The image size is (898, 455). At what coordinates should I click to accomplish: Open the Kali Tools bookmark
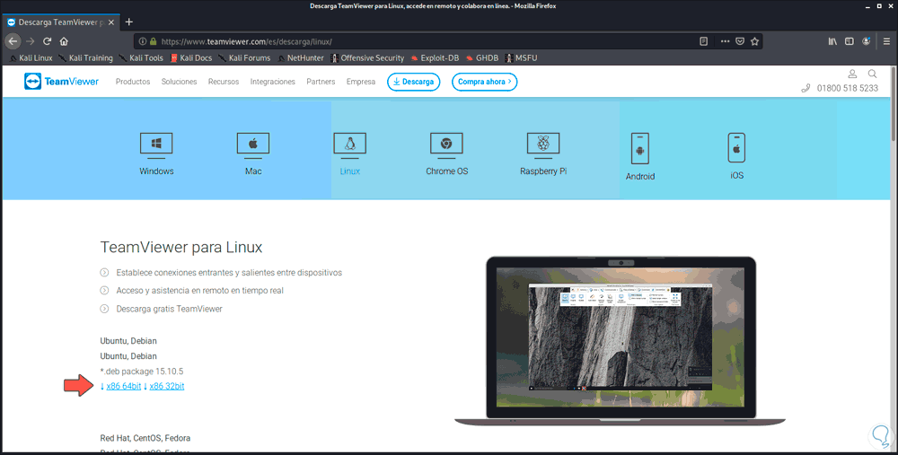141,57
